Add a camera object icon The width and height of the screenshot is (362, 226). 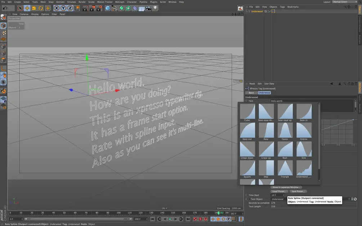tap(148, 8)
